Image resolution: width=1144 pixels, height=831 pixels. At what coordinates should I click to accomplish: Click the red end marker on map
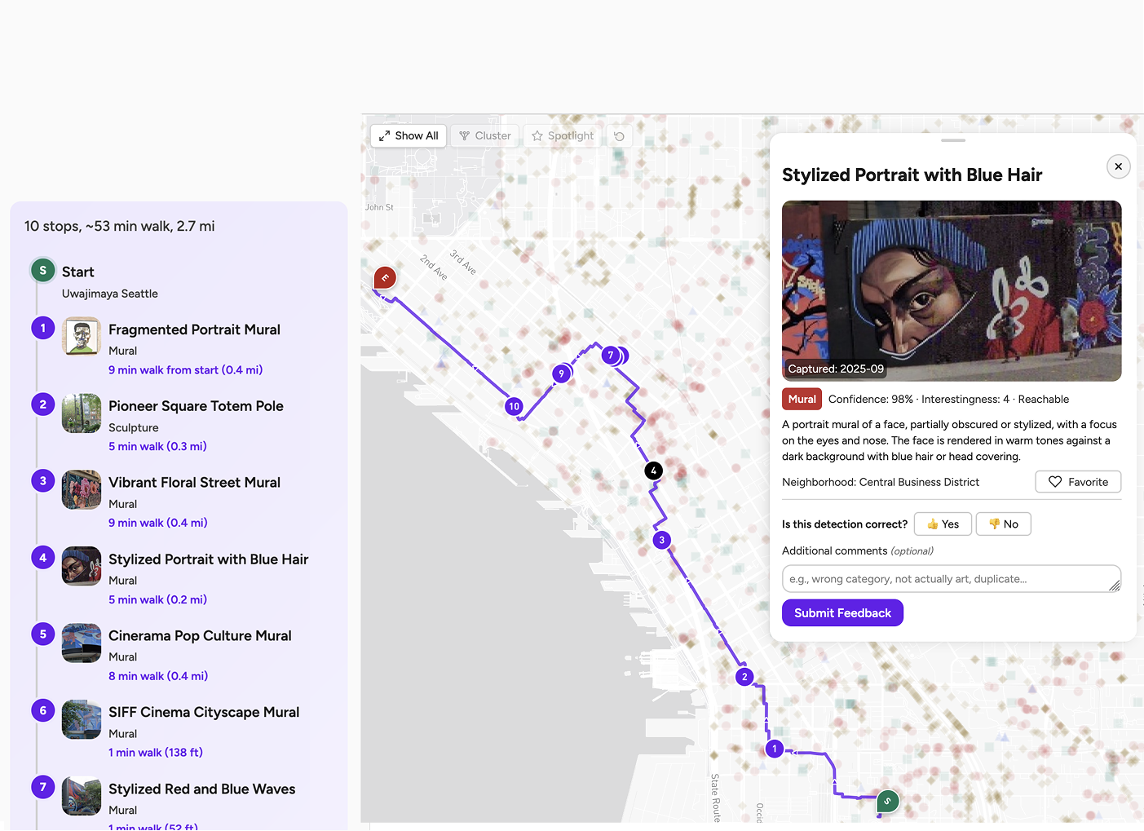click(x=385, y=278)
